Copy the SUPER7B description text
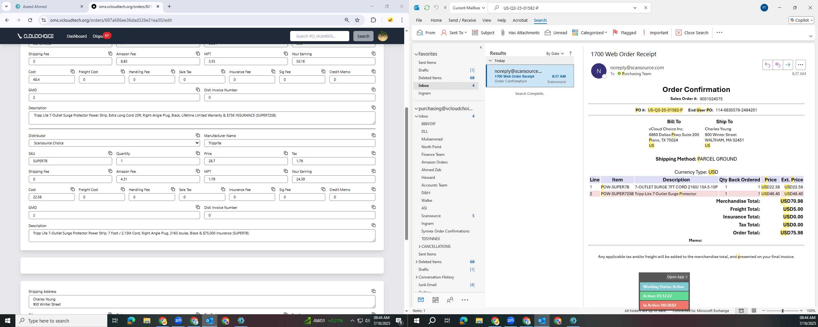This screenshot has height=327, width=818. [374, 225]
